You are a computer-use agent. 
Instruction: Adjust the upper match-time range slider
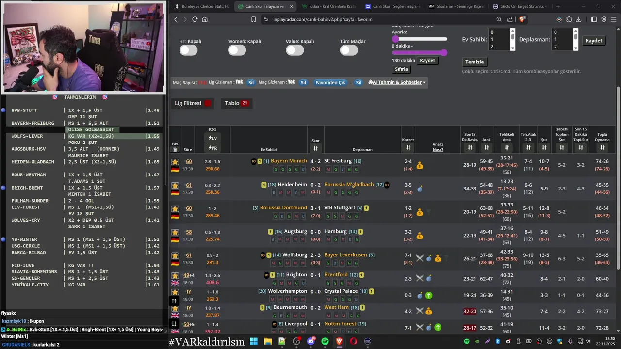(420, 39)
